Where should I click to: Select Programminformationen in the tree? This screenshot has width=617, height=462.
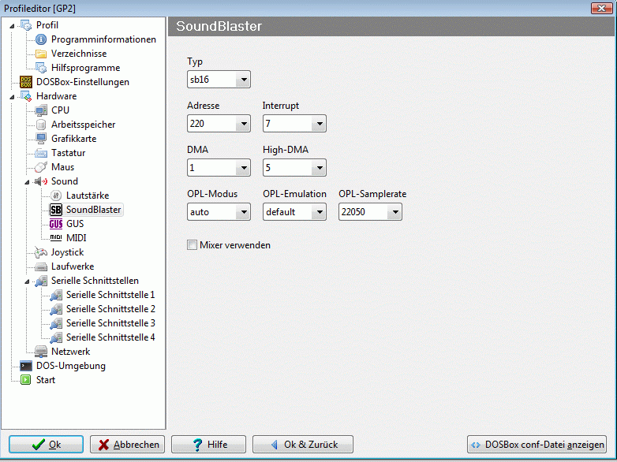pyautogui.click(x=103, y=39)
